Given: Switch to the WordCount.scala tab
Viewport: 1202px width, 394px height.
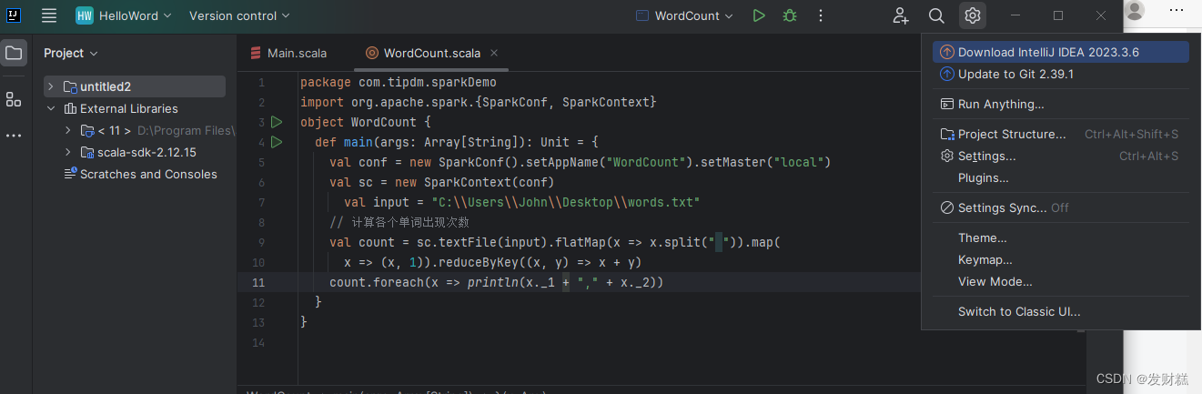Looking at the screenshot, I should (x=431, y=53).
